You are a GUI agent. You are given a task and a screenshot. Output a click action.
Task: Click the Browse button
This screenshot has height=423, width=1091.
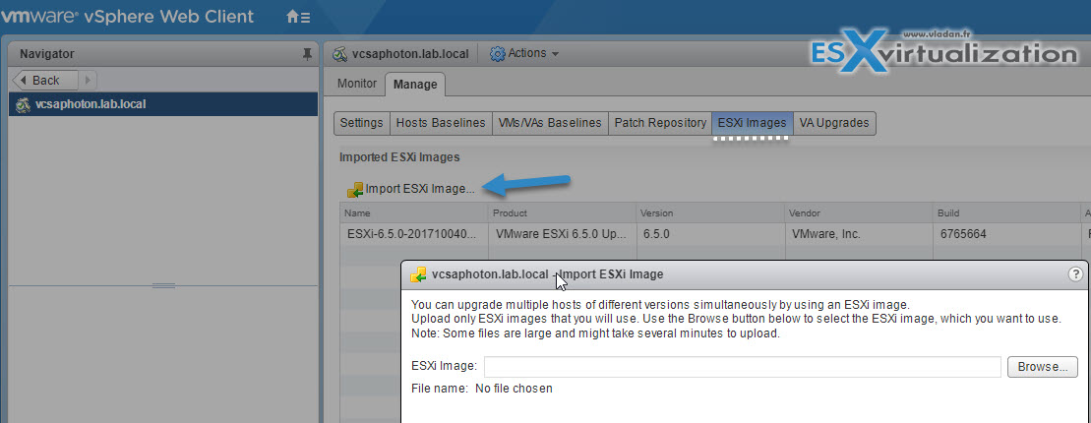[1042, 367]
